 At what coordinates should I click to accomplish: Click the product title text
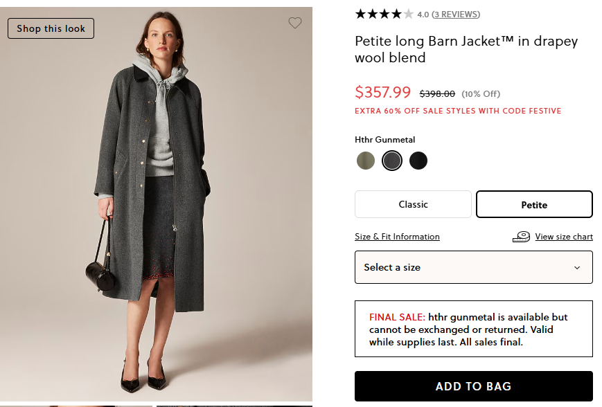coord(466,49)
